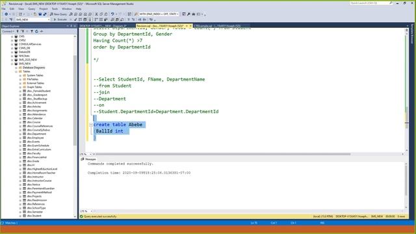Select the CMS database in Object Explorer
This screenshot has width=416, height=234.
click(21, 36)
